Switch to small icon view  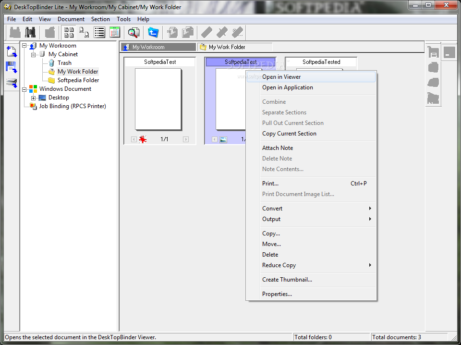pos(84,32)
